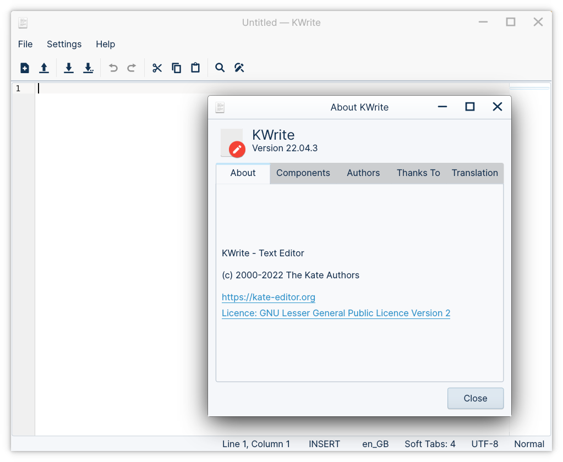
Task: Open the UTF-8 encoding selector
Action: [x=485, y=444]
